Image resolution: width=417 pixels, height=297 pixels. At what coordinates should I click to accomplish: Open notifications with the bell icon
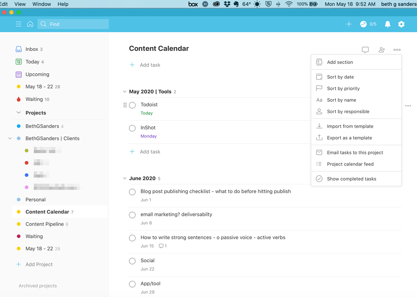(387, 24)
